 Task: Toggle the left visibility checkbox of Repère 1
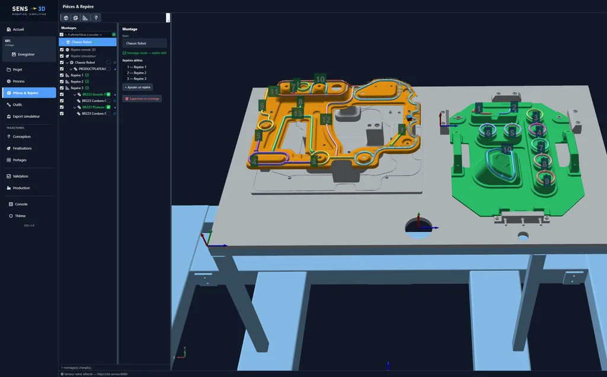62,75
